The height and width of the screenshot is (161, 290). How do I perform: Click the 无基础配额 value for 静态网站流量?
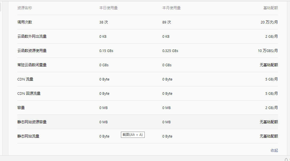pos(269,136)
